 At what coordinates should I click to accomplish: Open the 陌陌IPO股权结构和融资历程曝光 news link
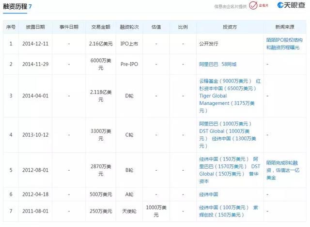[284, 44]
